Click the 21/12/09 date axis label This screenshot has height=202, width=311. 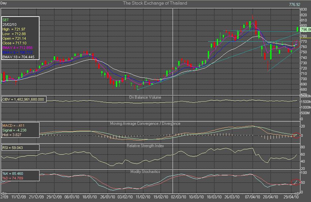point(36,197)
